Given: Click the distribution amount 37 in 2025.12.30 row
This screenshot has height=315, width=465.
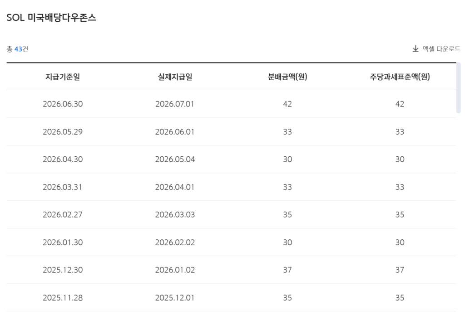Looking at the screenshot, I should tap(287, 270).
